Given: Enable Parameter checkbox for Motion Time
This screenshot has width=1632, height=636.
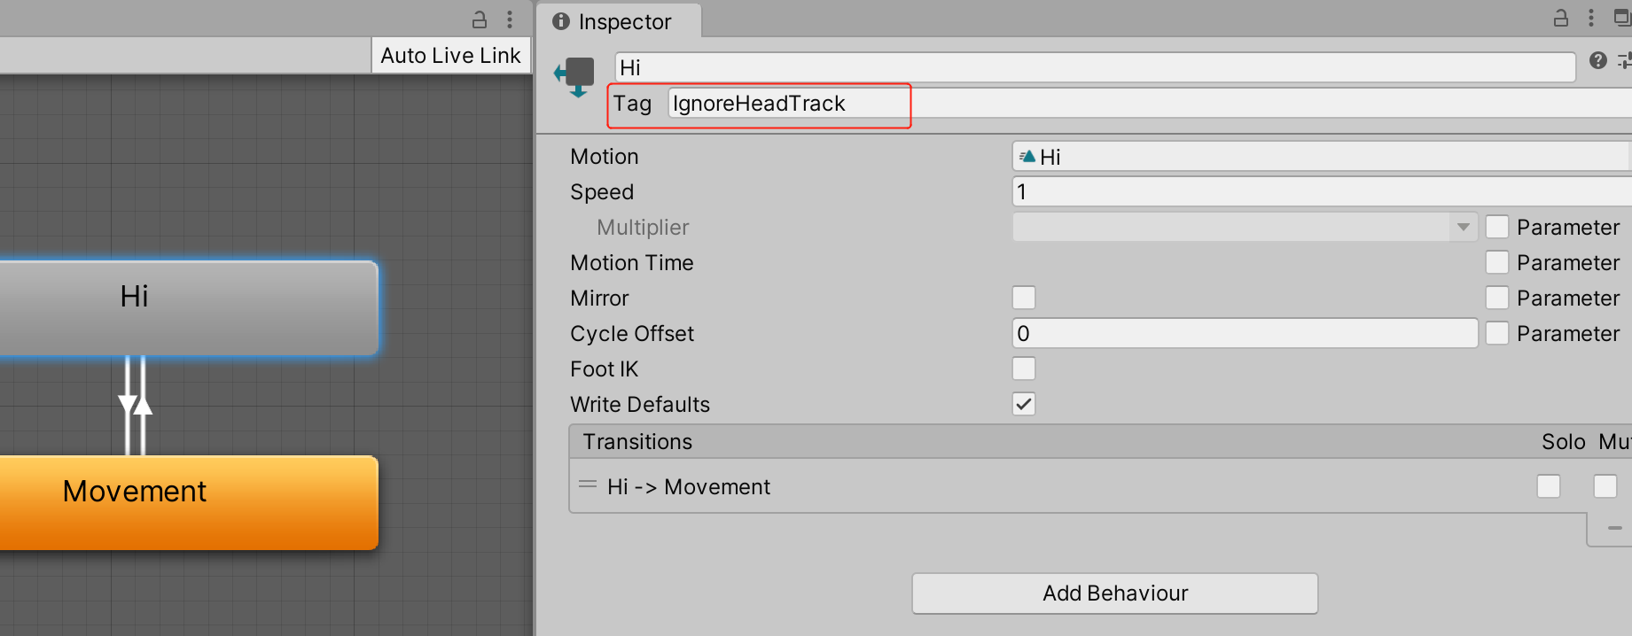Looking at the screenshot, I should (1497, 262).
